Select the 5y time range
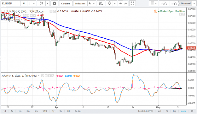Screen dimensions: 197x114 [61, 111]
